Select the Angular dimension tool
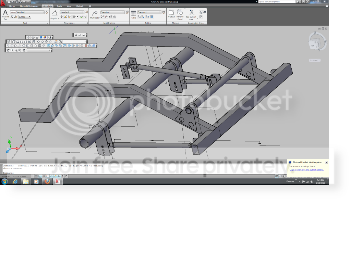 [55, 14]
